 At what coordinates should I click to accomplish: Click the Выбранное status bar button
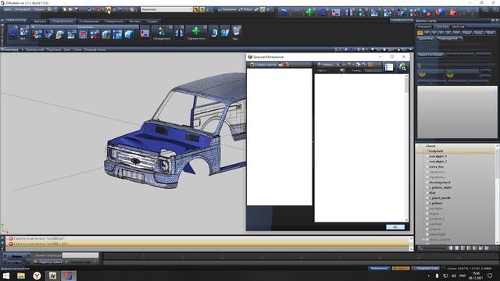point(379,269)
